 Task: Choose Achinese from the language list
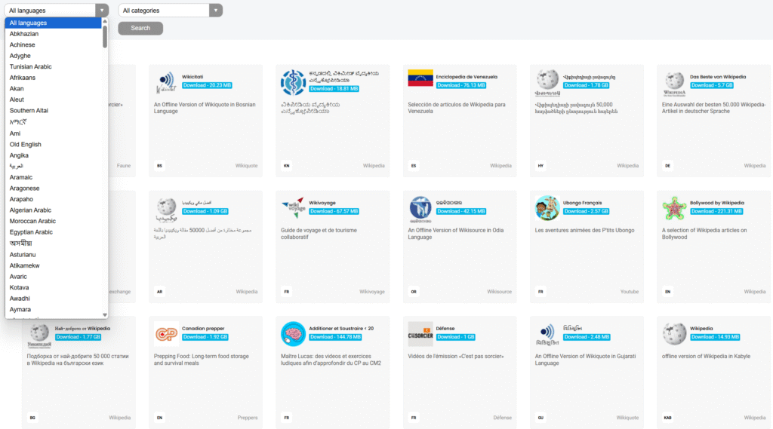click(54, 44)
